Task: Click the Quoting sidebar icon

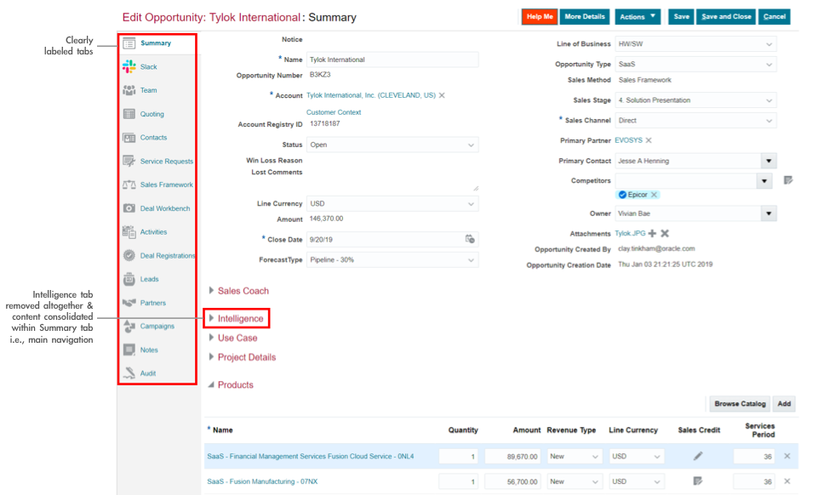Action: [x=129, y=114]
